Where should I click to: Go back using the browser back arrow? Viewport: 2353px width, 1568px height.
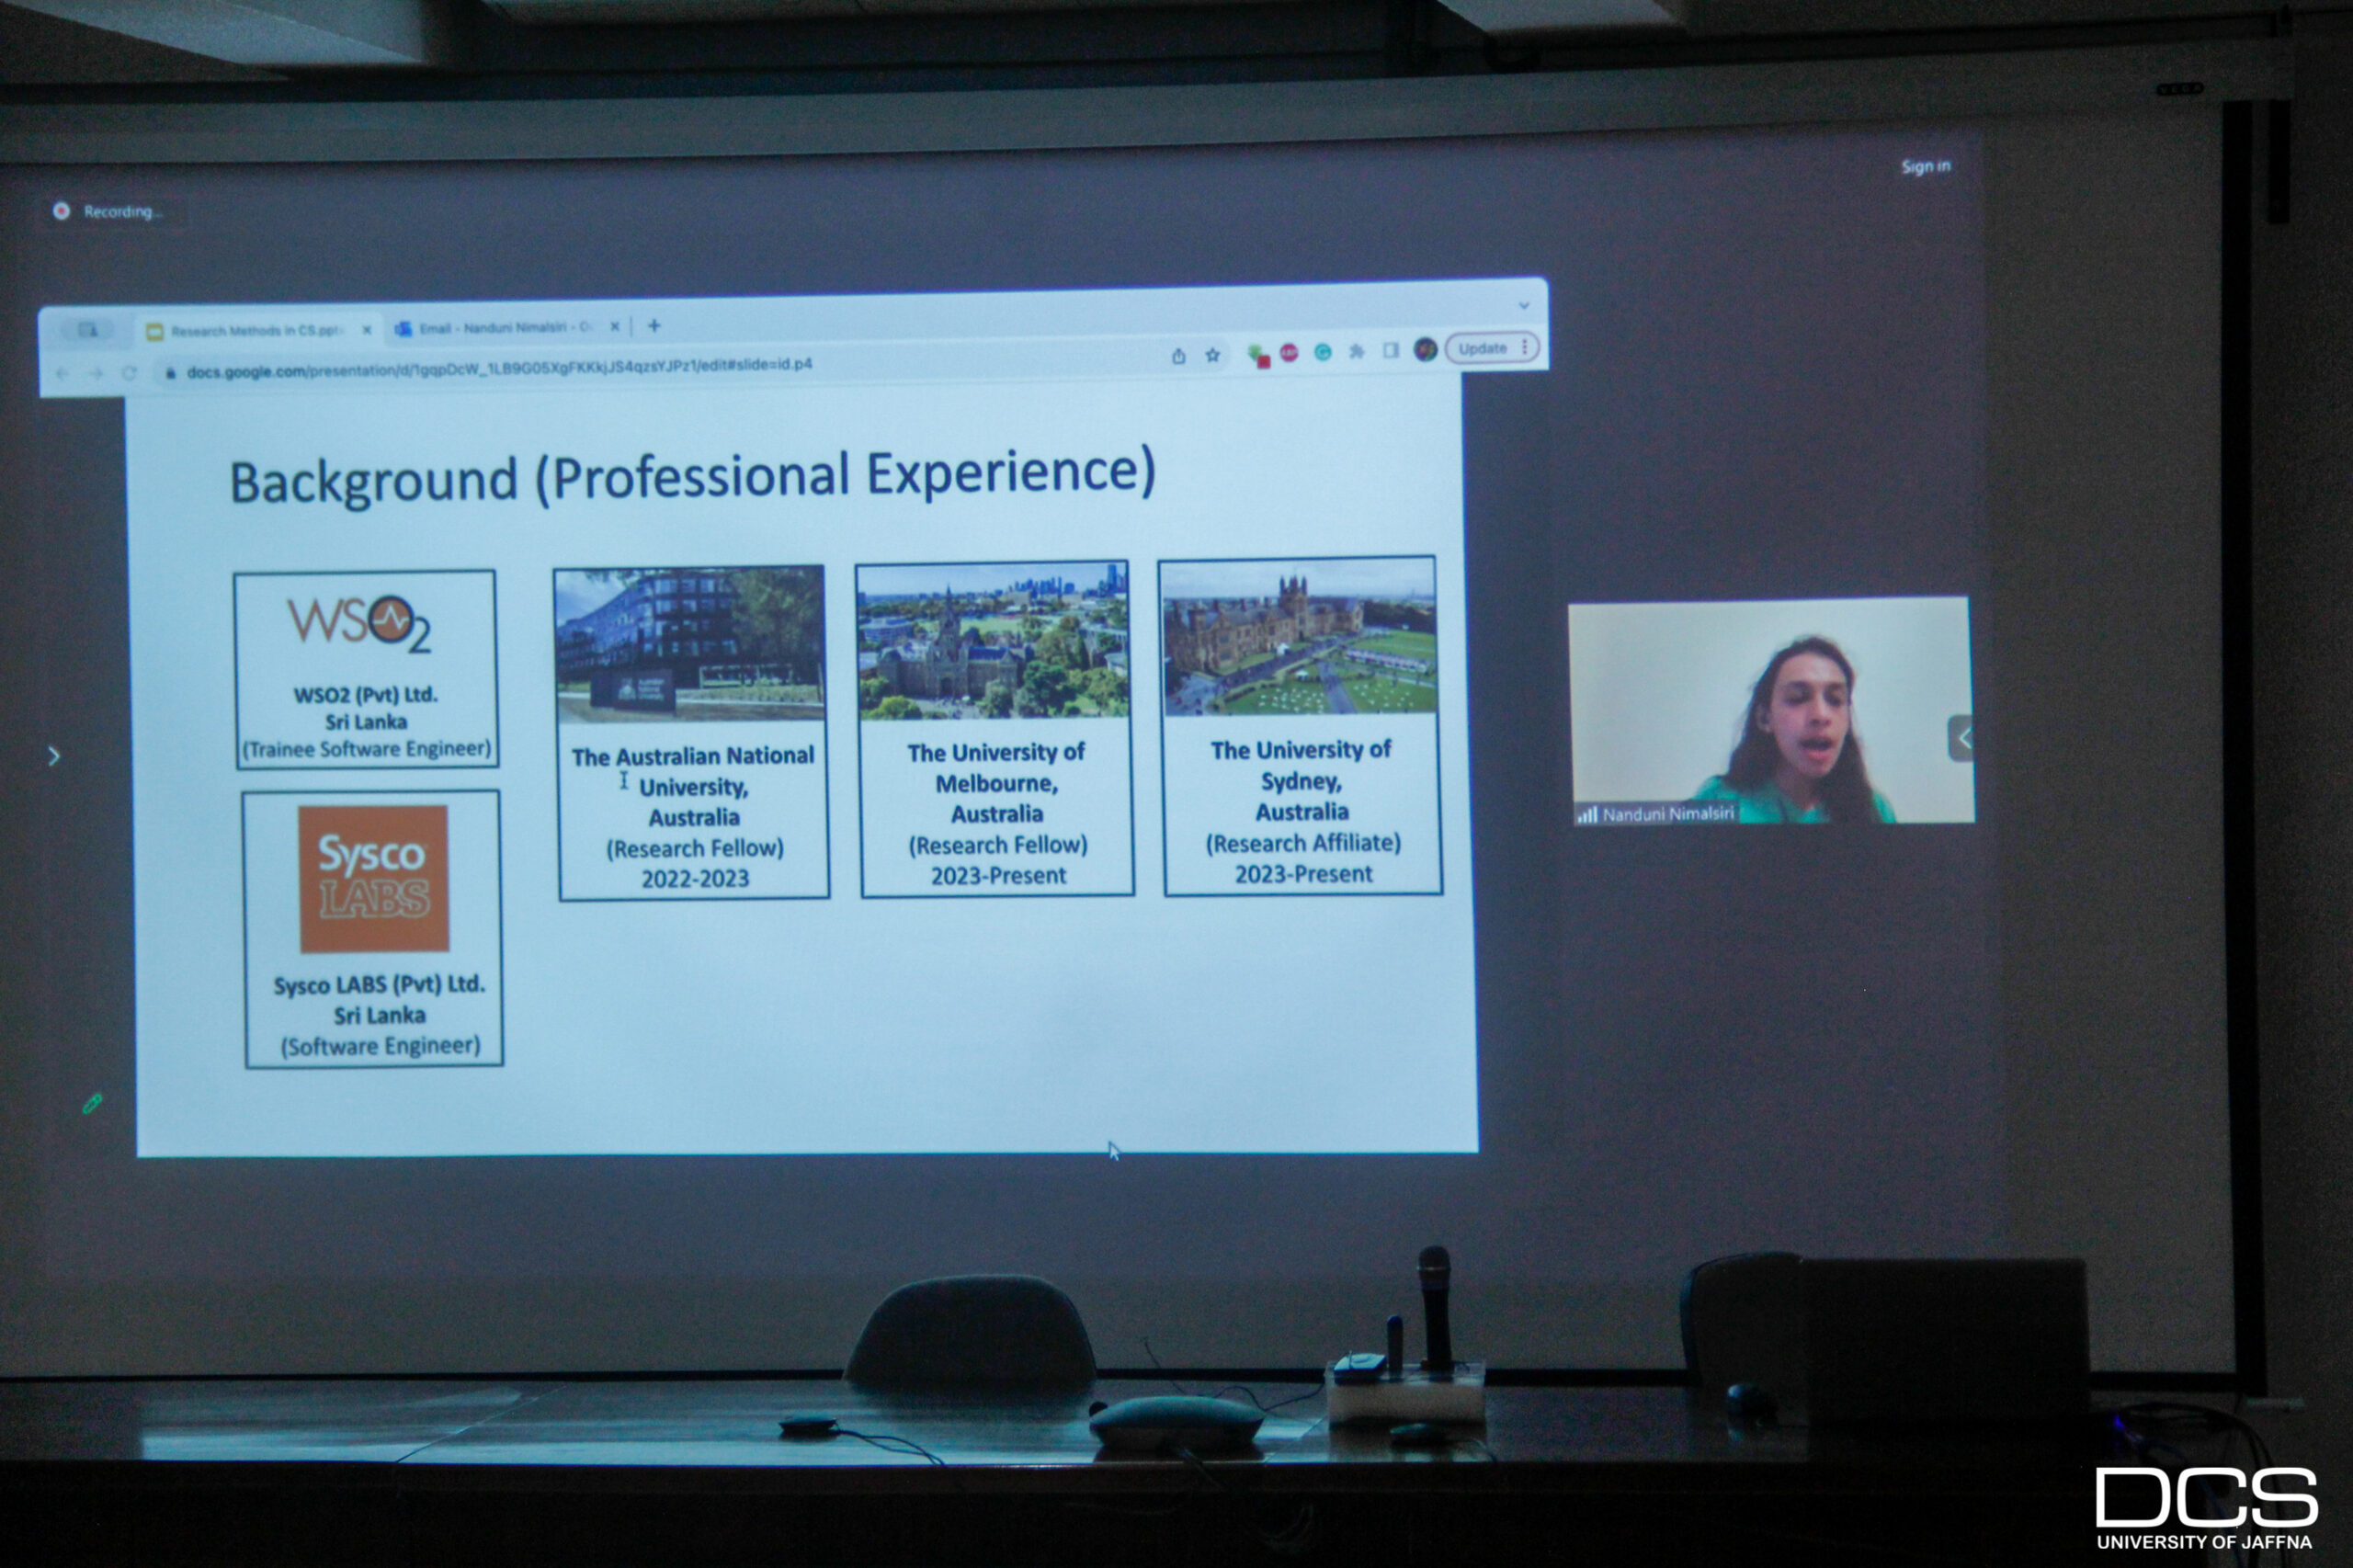pos(62,374)
